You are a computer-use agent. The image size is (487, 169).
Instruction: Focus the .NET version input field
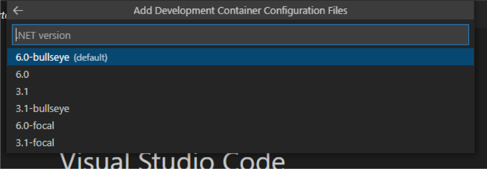pyautogui.click(x=241, y=35)
